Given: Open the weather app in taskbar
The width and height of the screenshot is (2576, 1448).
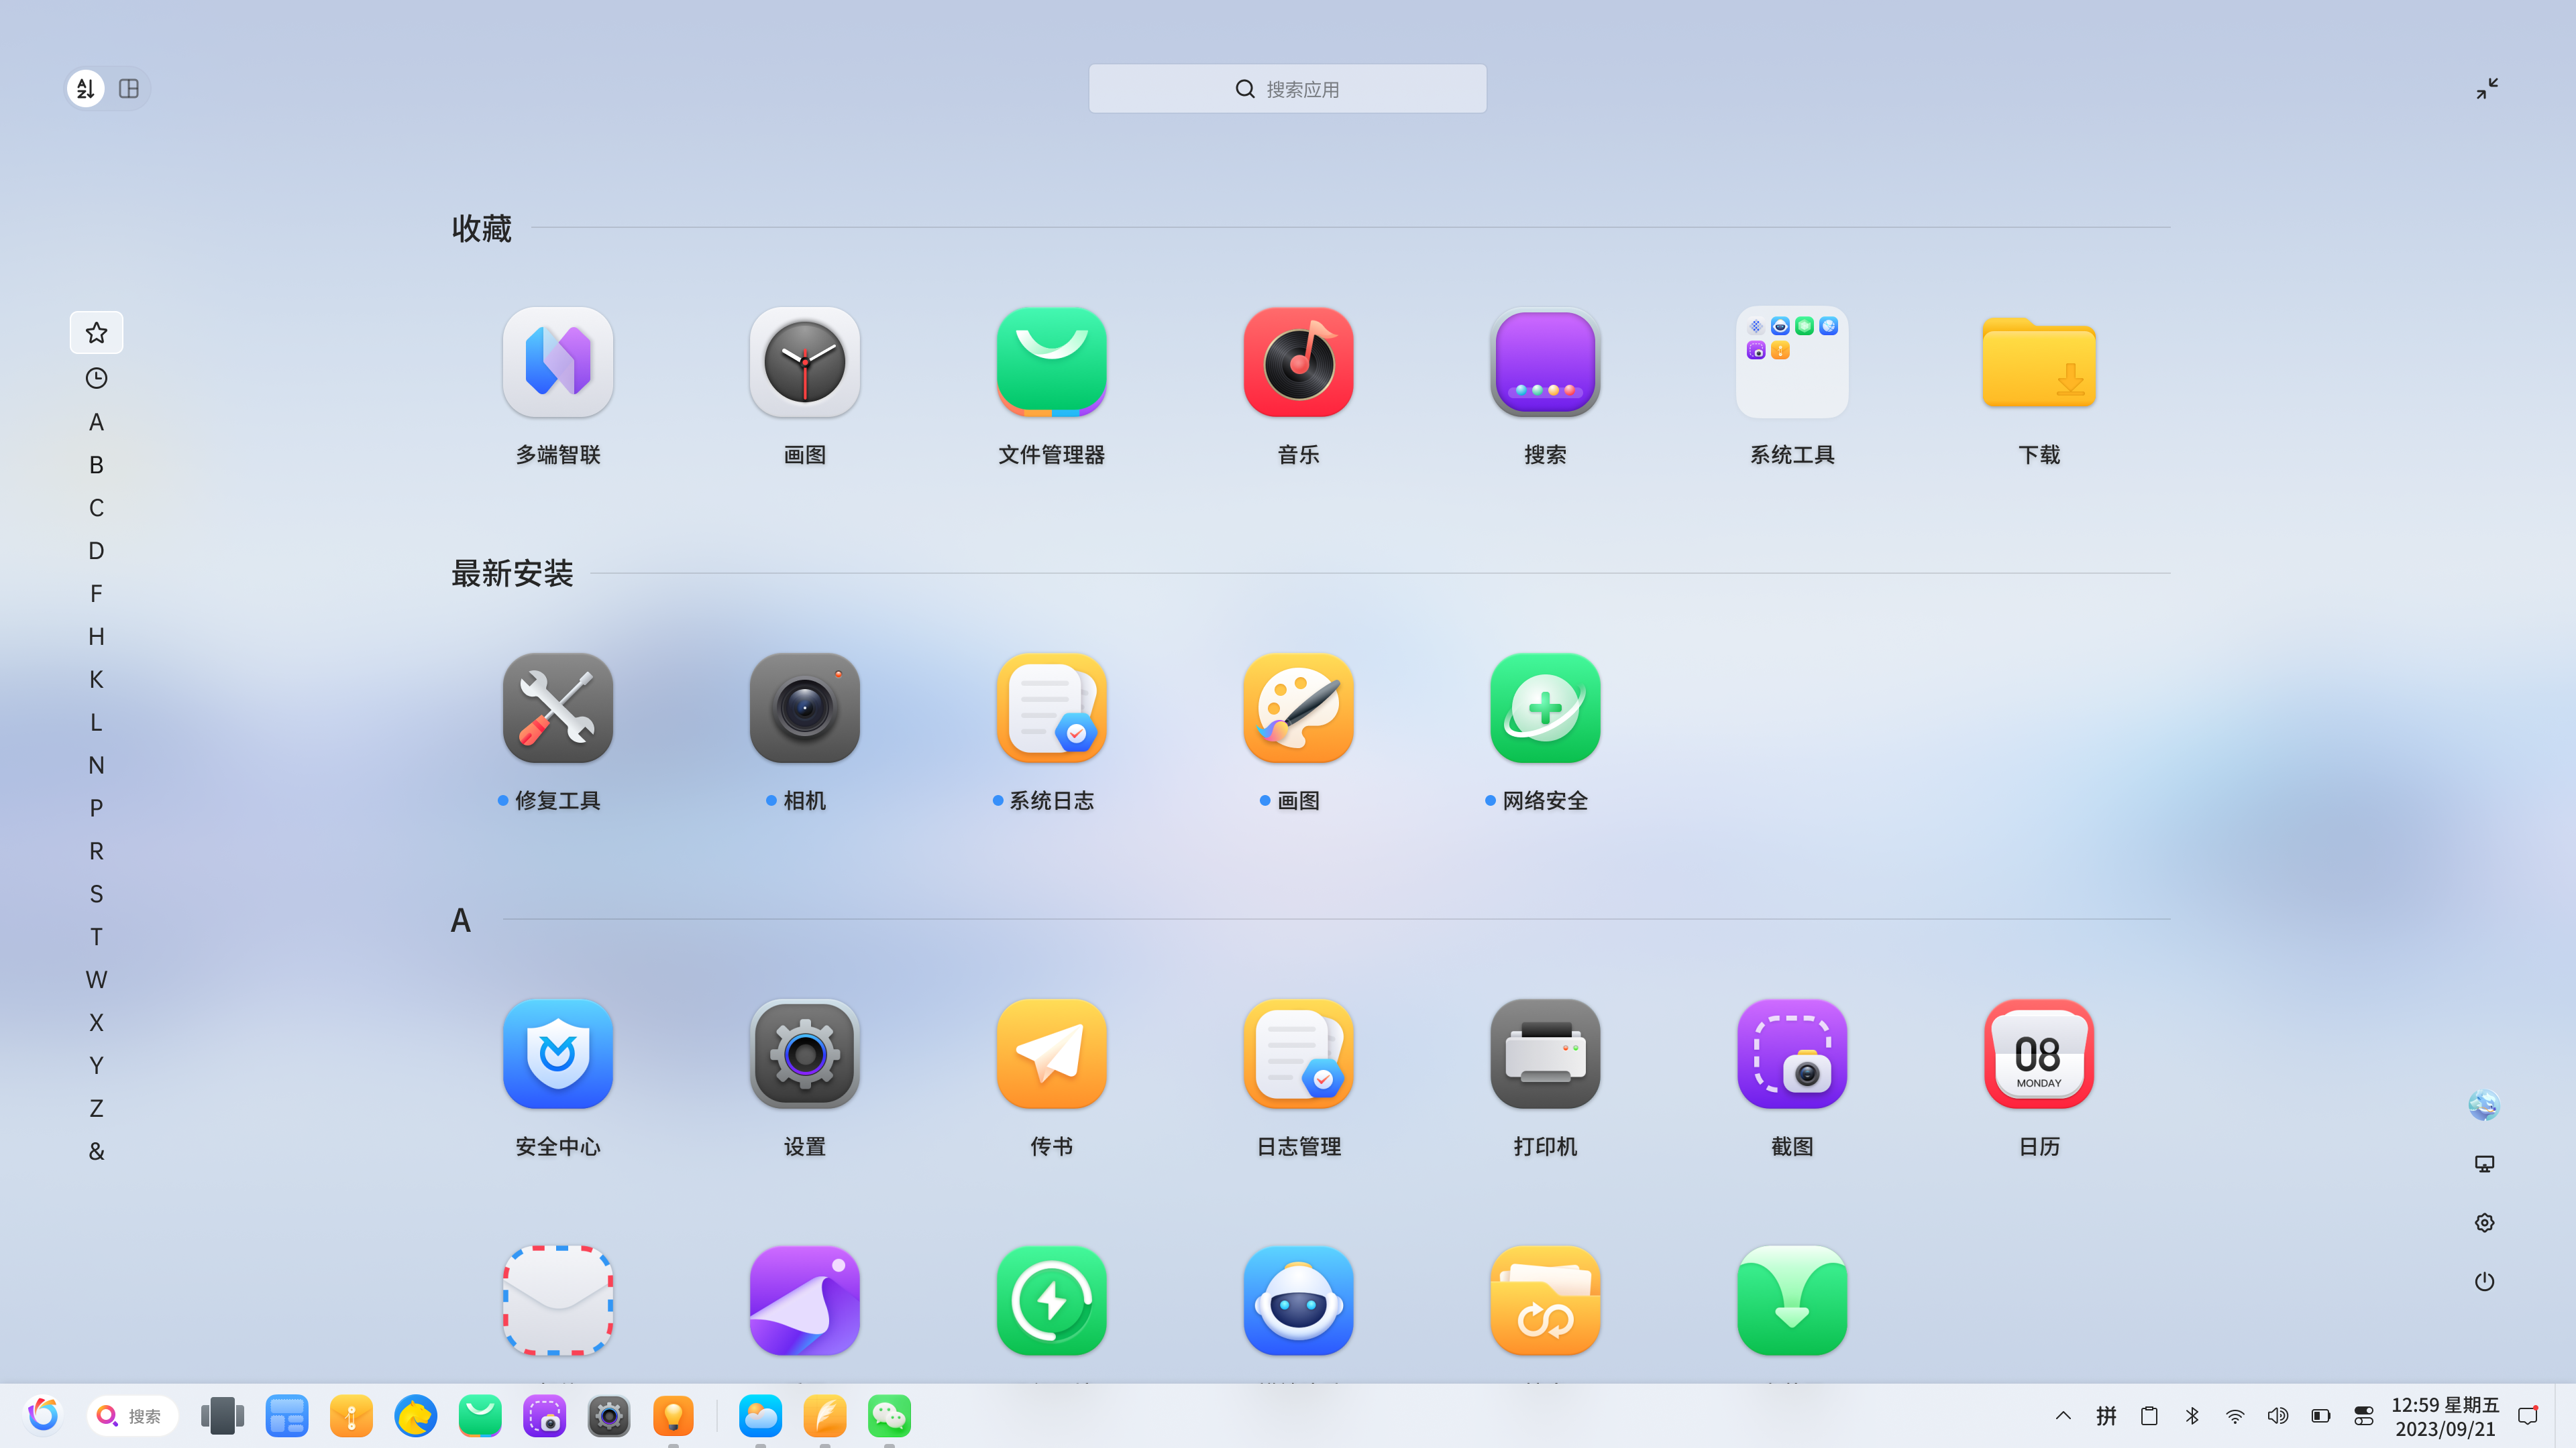Looking at the screenshot, I should click(x=761, y=1416).
